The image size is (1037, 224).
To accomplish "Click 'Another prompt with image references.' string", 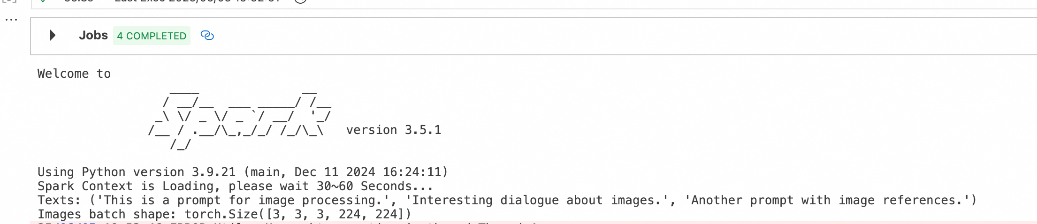I will click(x=828, y=201).
